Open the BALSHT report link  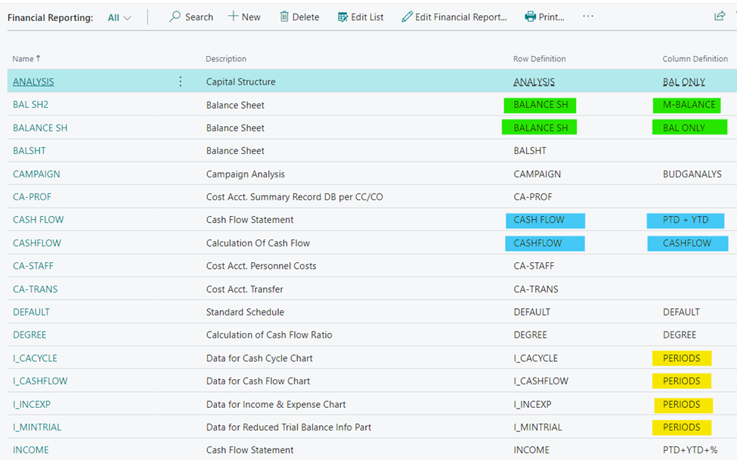tap(29, 151)
